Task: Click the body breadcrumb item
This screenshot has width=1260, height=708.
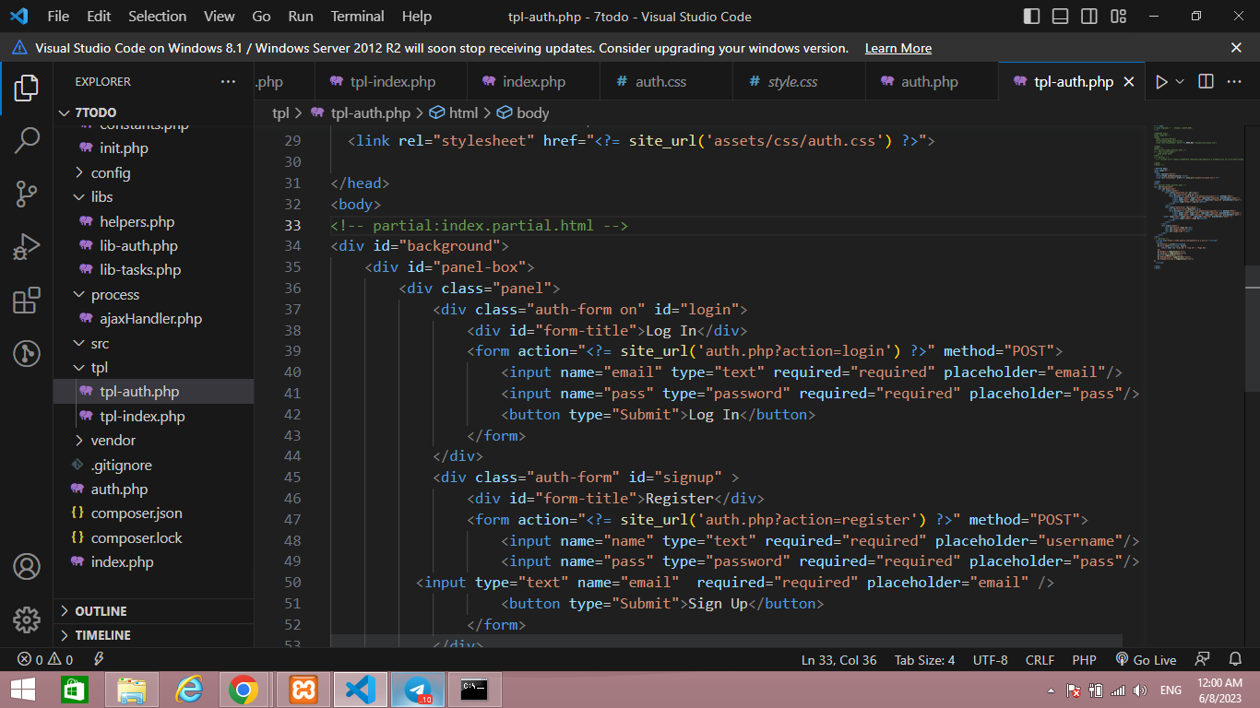Action: 522,112
